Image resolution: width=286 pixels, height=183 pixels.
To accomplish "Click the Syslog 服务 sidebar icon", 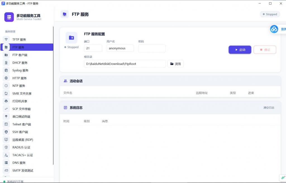I will point(6,71).
